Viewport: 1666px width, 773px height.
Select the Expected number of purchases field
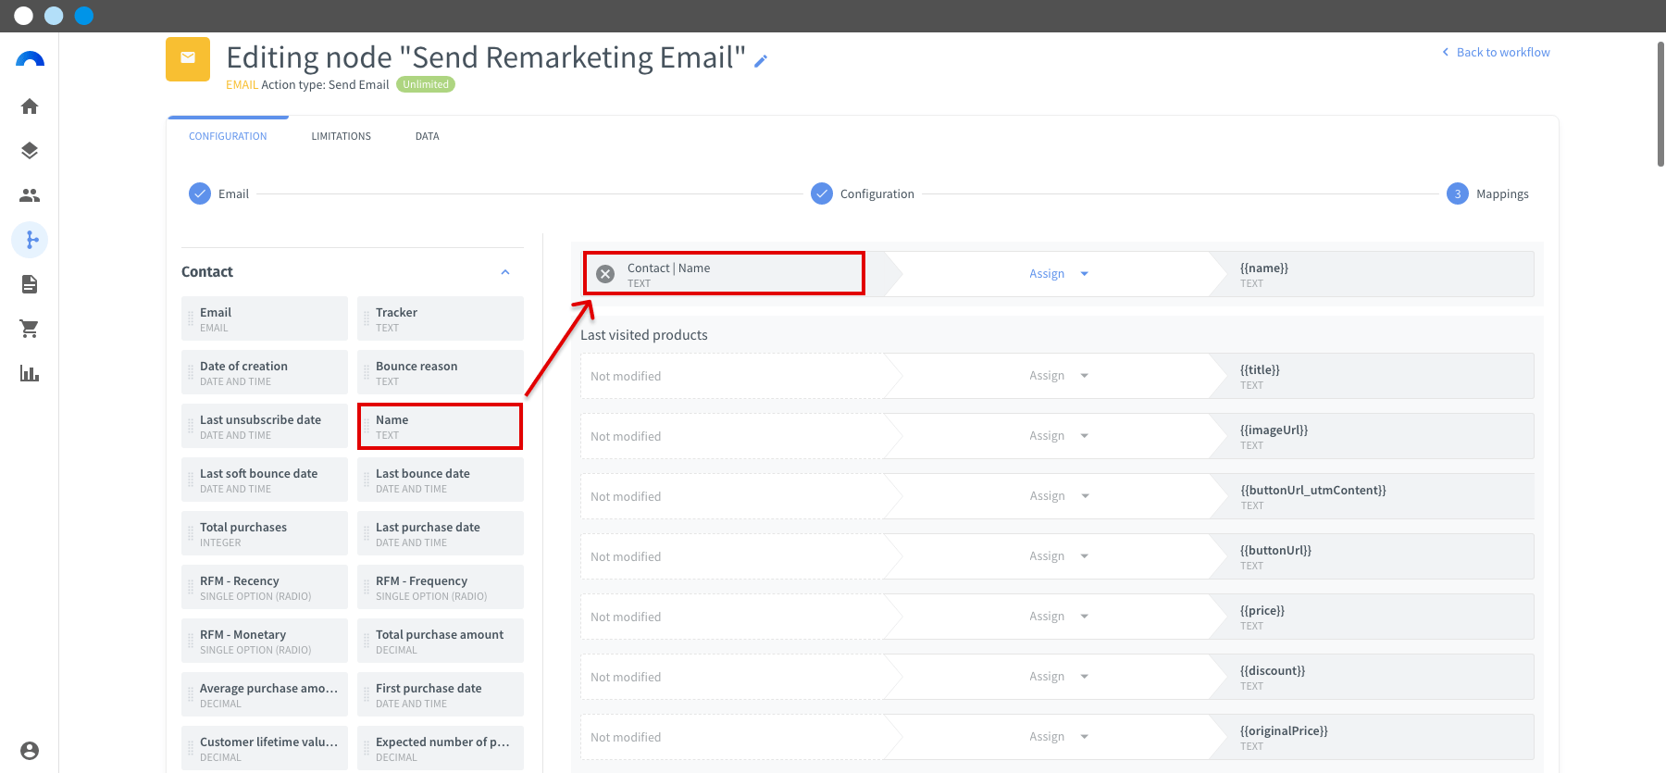pyautogui.click(x=441, y=748)
